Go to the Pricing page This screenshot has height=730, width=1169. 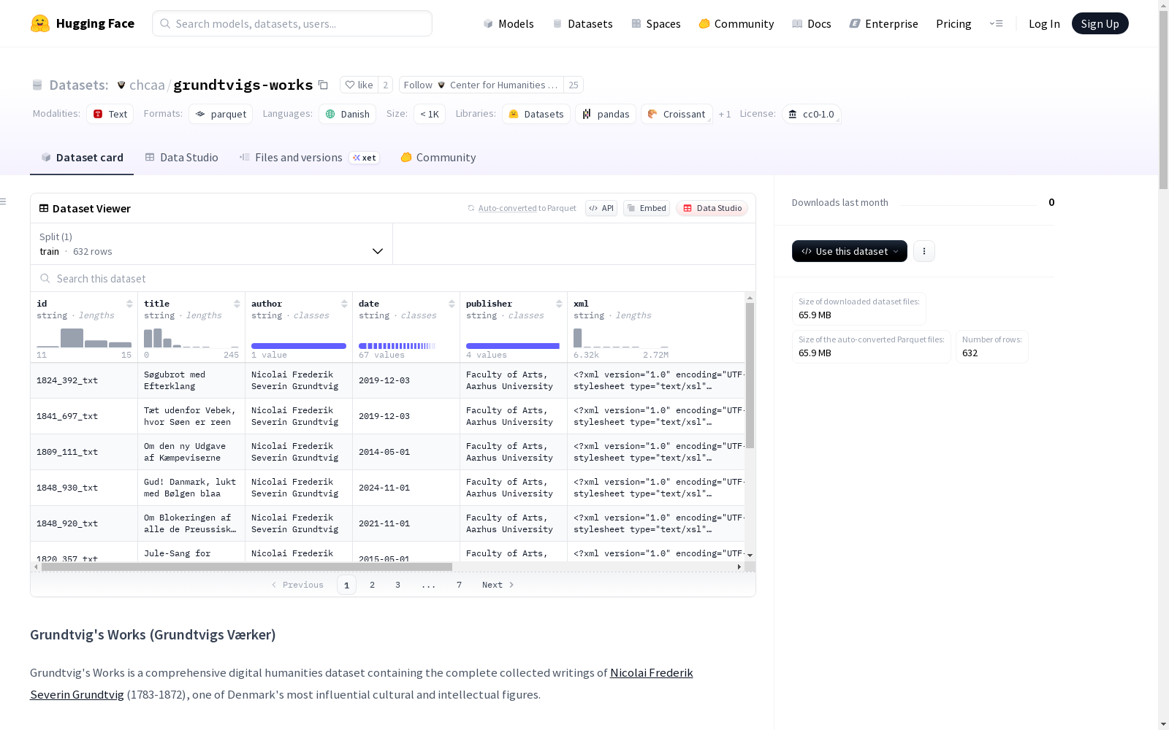(x=953, y=23)
